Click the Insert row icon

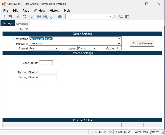[x=39, y=17]
